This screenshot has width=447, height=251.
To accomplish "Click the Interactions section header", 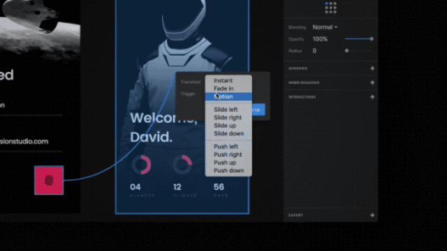I will [x=302, y=97].
